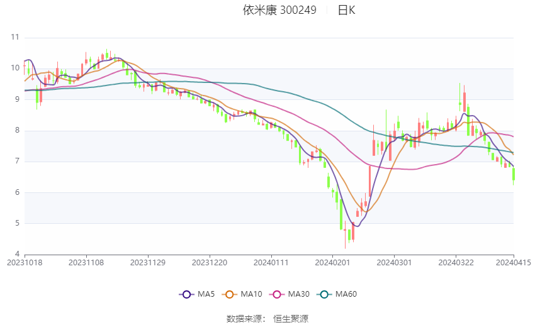Click the 11 value on the price axis
The height and width of the screenshot is (325, 535).
[x=15, y=37]
